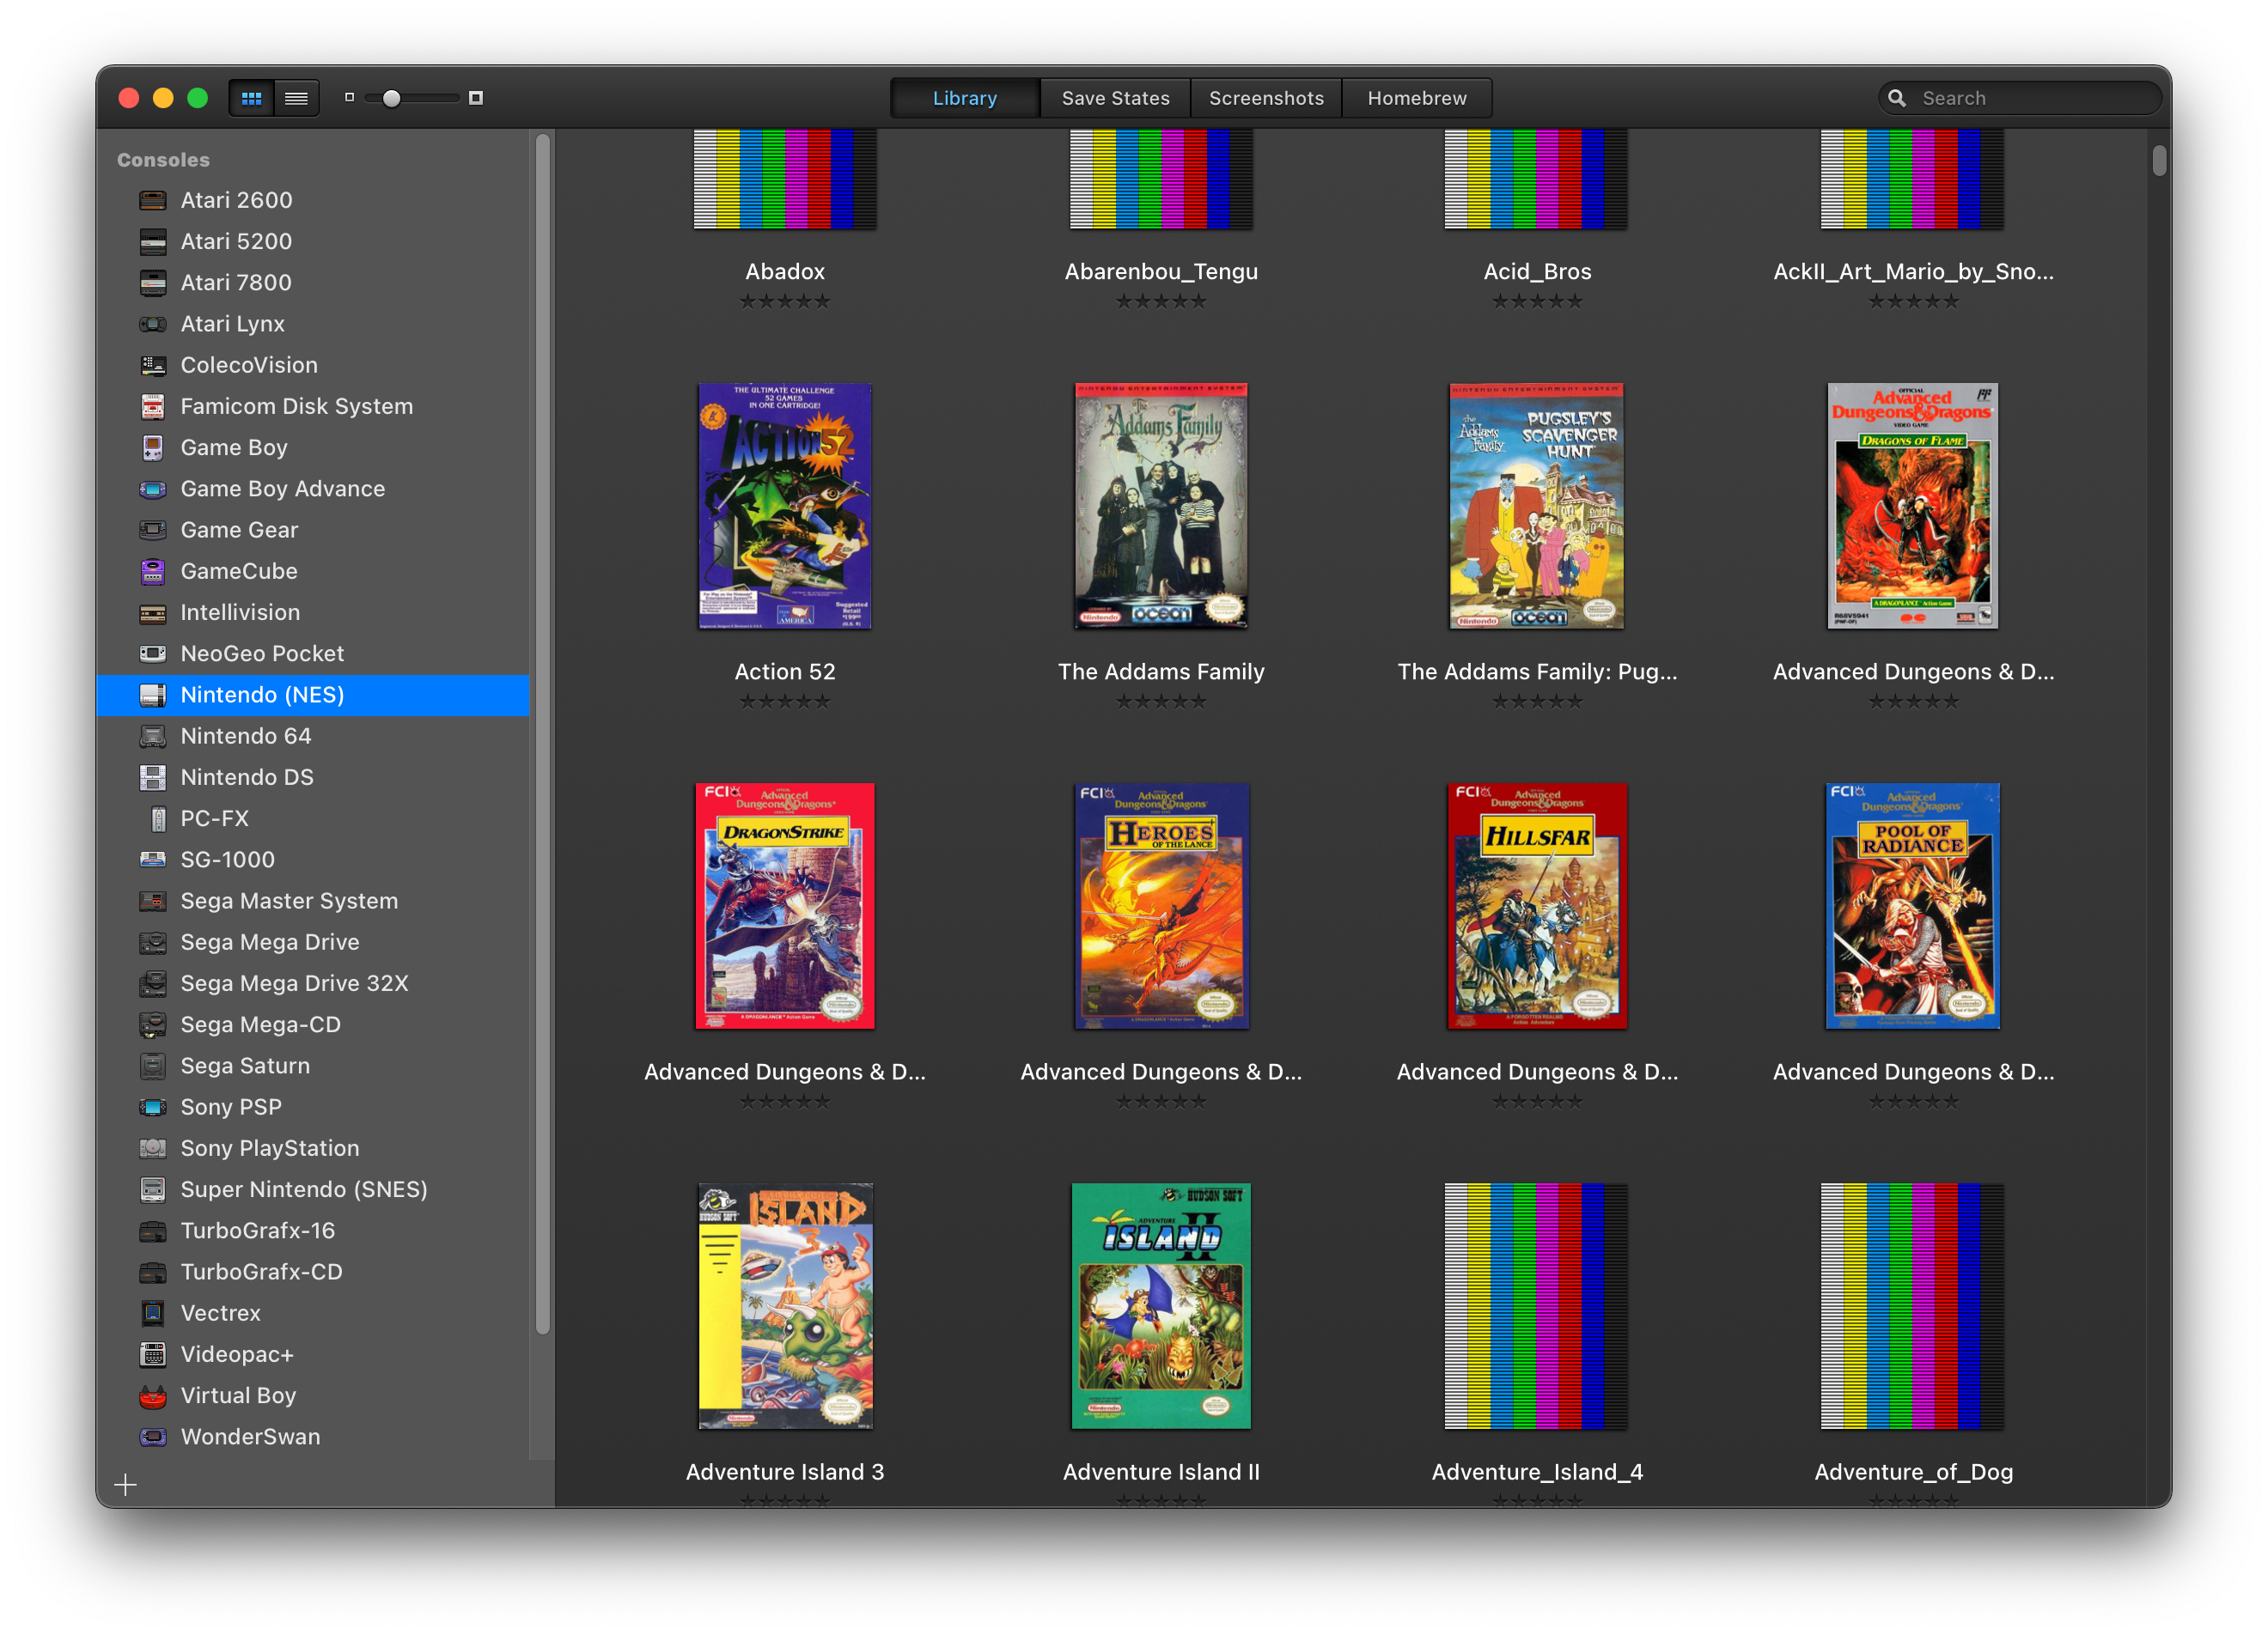Viewport: 2268px width, 1635px height.
Task: Click the small thumbnail size icon
Action: [349, 98]
